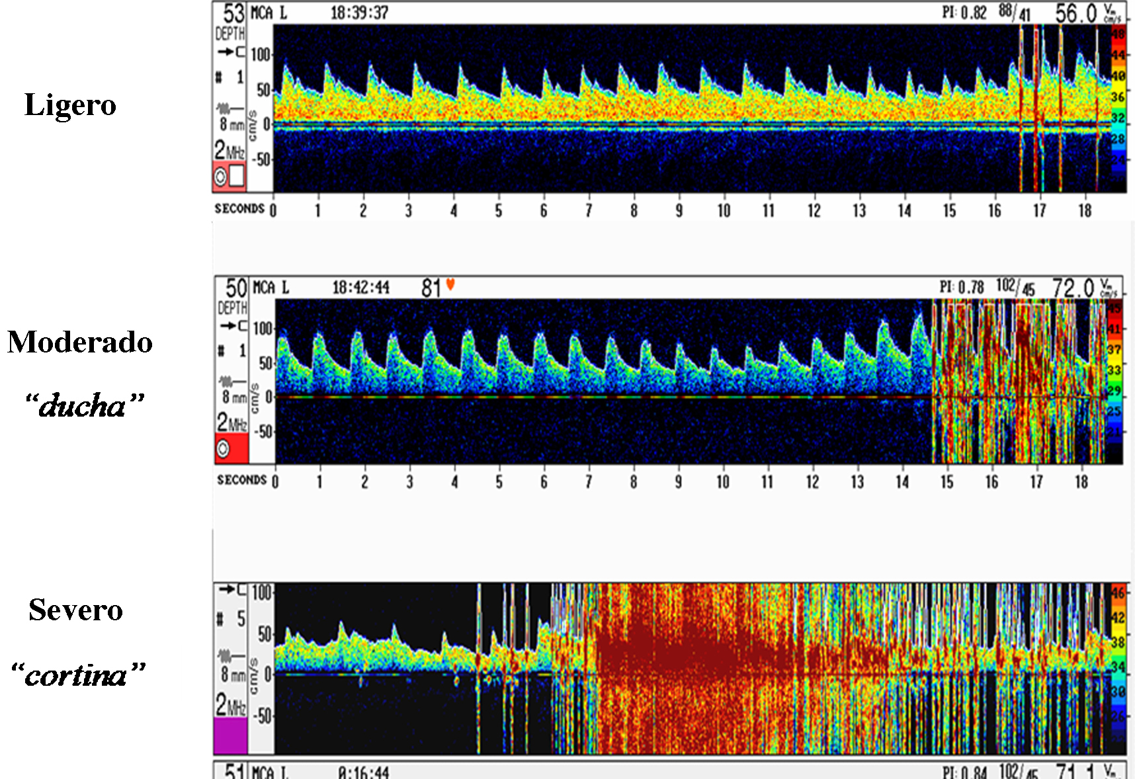The width and height of the screenshot is (1135, 779).
Task: Click the sample volume waveform icon in Ligero panel
Action: 230,108
